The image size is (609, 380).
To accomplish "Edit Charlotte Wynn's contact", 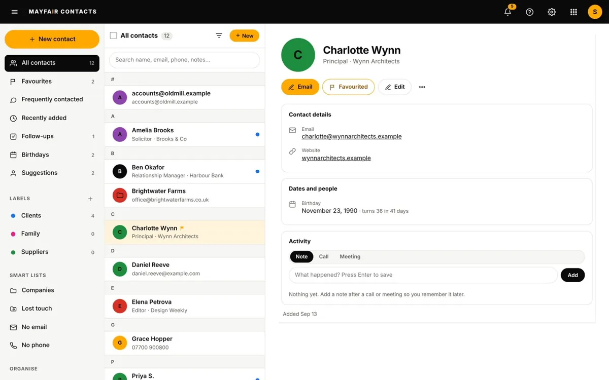I will click(394, 87).
